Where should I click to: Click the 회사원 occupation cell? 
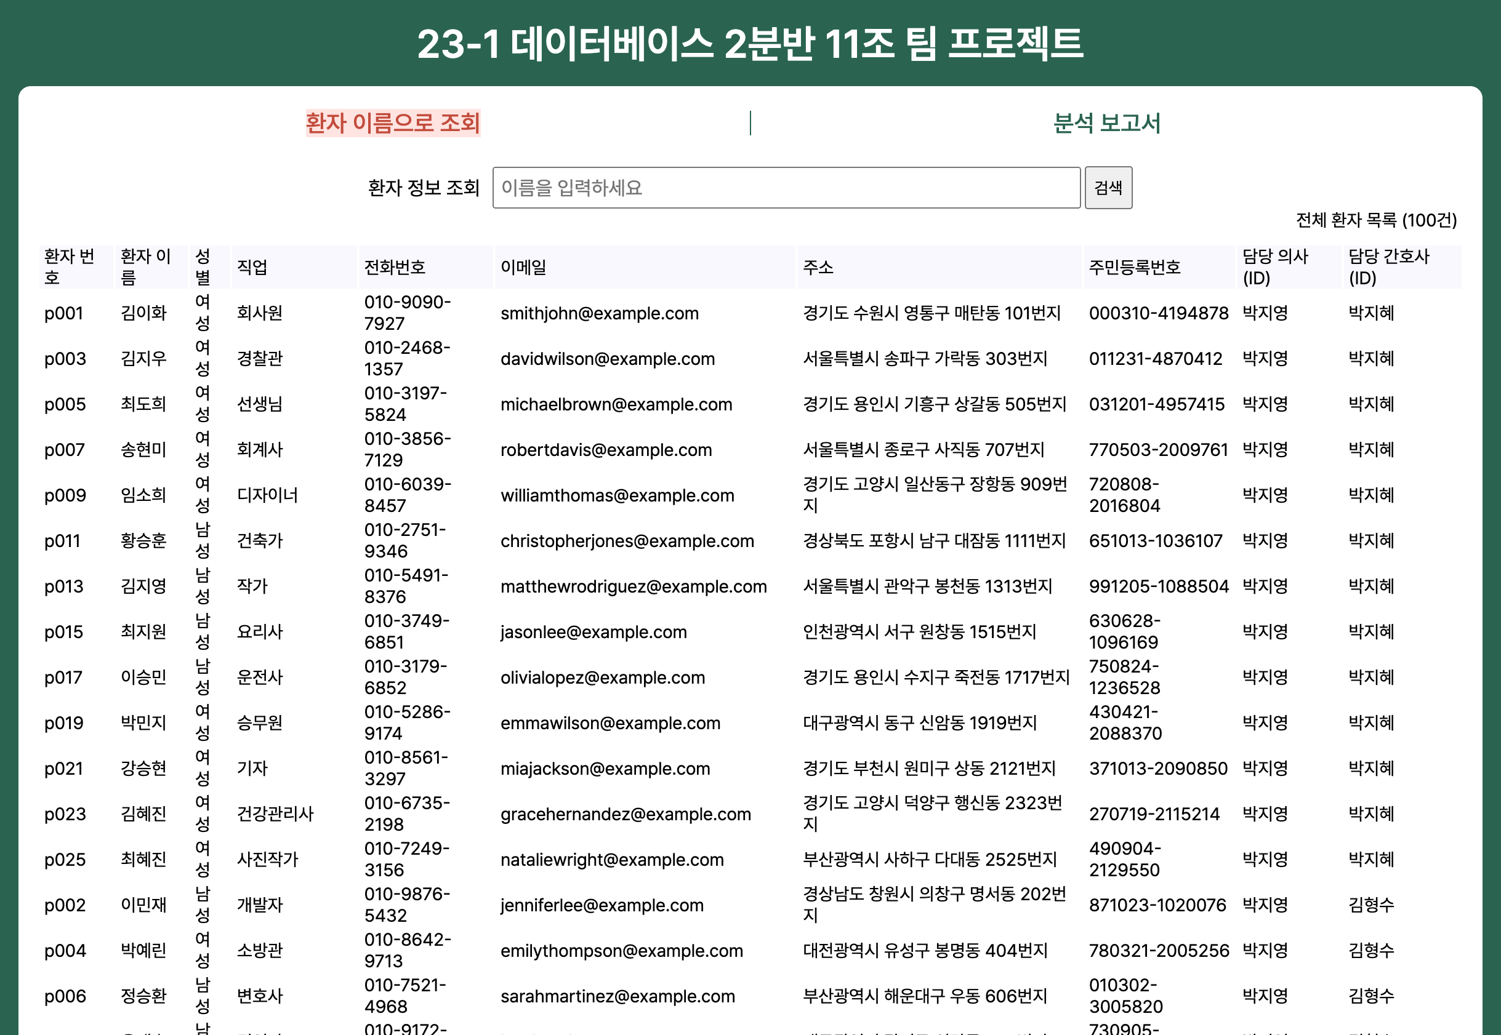click(x=259, y=313)
